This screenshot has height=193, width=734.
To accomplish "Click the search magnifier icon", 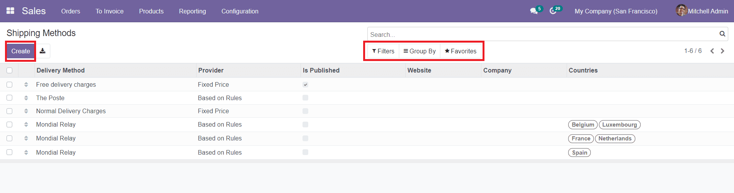I will 722,34.
